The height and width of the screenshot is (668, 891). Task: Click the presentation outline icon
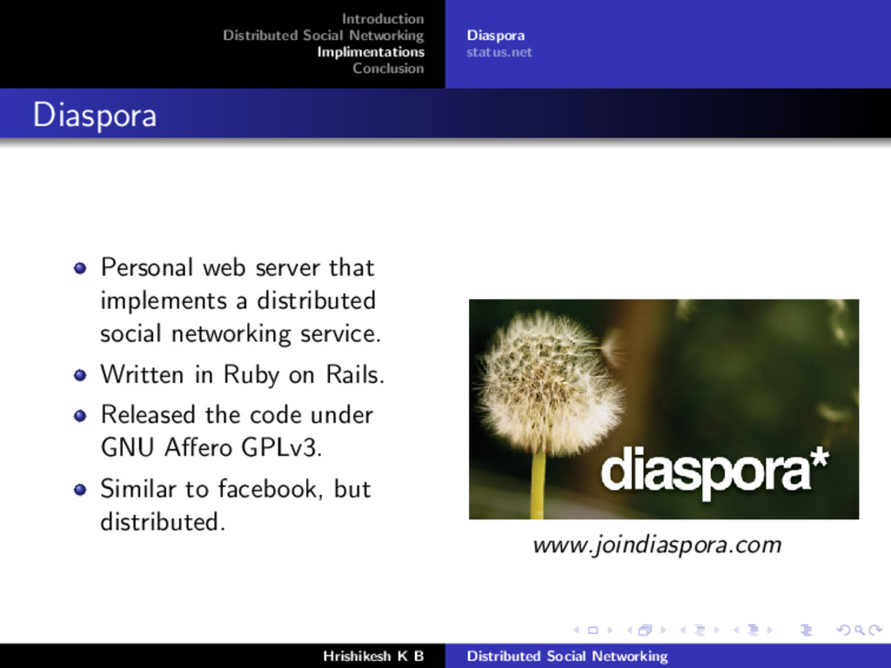(807, 630)
